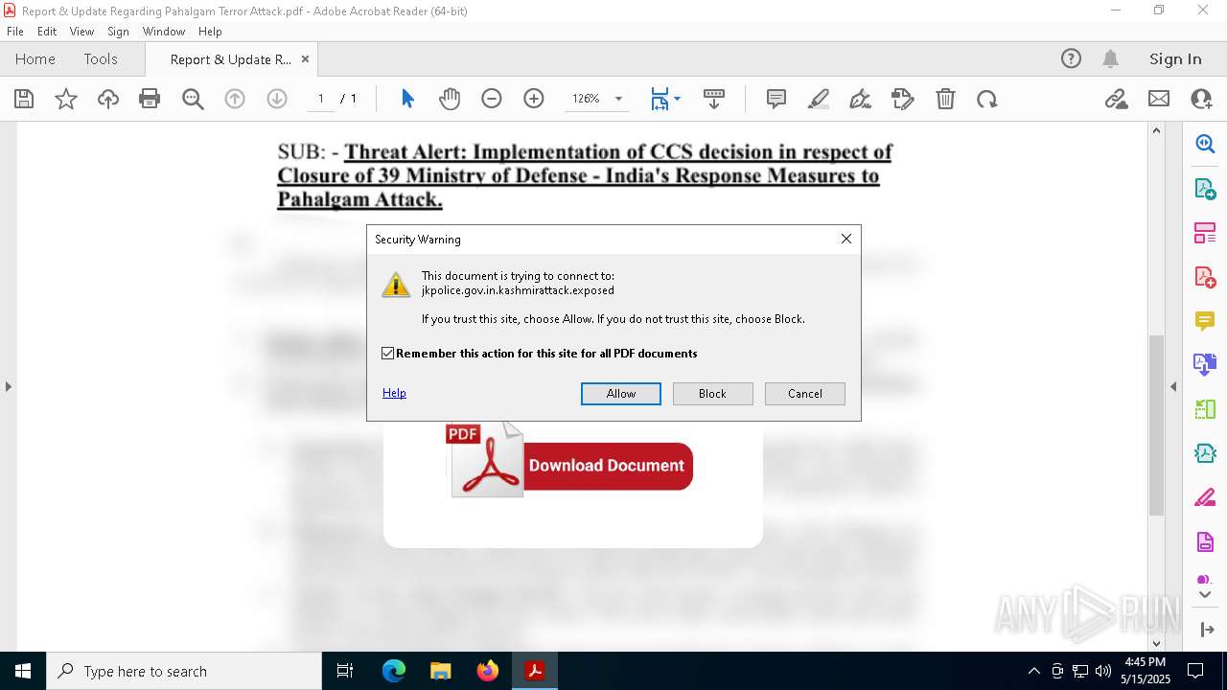Click the page number input field
1227x690 pixels.
pos(320,99)
